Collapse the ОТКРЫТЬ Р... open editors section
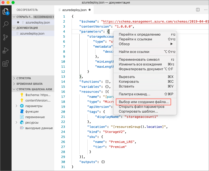The image size is (209, 171). 14,17
